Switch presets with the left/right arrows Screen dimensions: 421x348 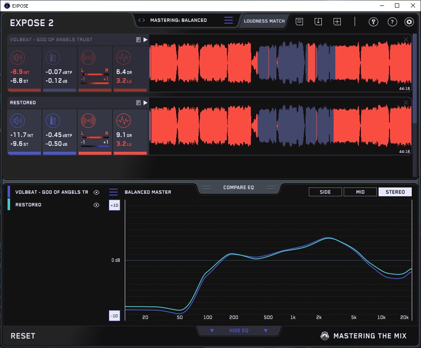(x=142, y=20)
